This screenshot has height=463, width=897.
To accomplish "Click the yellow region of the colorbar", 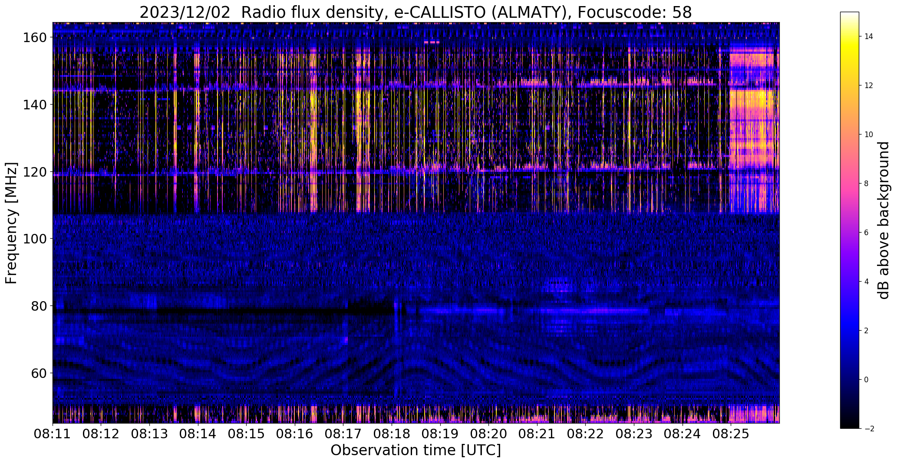I will (850, 49).
